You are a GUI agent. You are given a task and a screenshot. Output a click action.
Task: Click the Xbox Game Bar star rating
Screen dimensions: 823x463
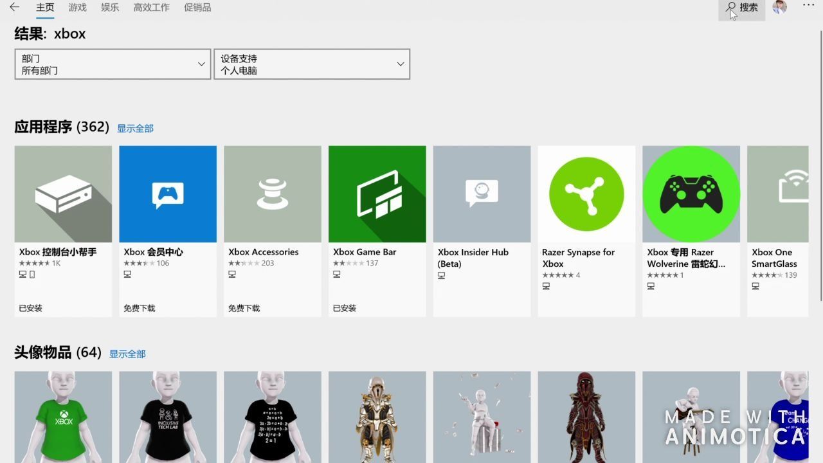pos(348,264)
